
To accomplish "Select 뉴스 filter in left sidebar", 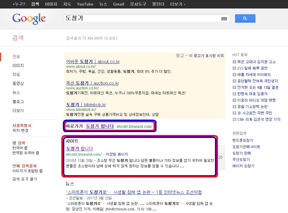I will tap(16, 93).
